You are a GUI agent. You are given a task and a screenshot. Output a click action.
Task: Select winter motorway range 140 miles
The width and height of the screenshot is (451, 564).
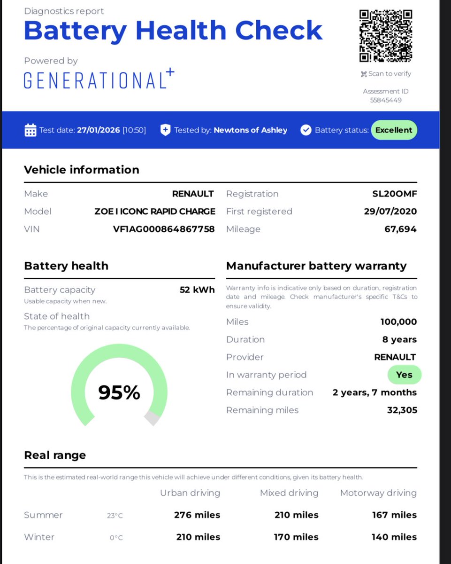click(394, 537)
